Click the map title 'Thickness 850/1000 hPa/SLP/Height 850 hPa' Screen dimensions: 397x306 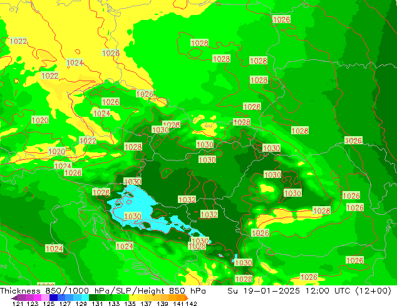click(103, 291)
